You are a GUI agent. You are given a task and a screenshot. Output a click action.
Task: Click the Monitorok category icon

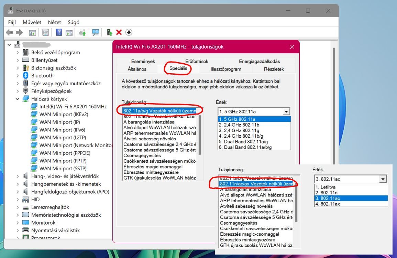pyautogui.click(x=25, y=223)
